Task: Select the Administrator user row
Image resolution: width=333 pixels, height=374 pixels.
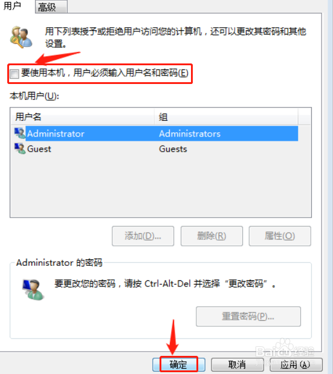Action: [x=156, y=134]
